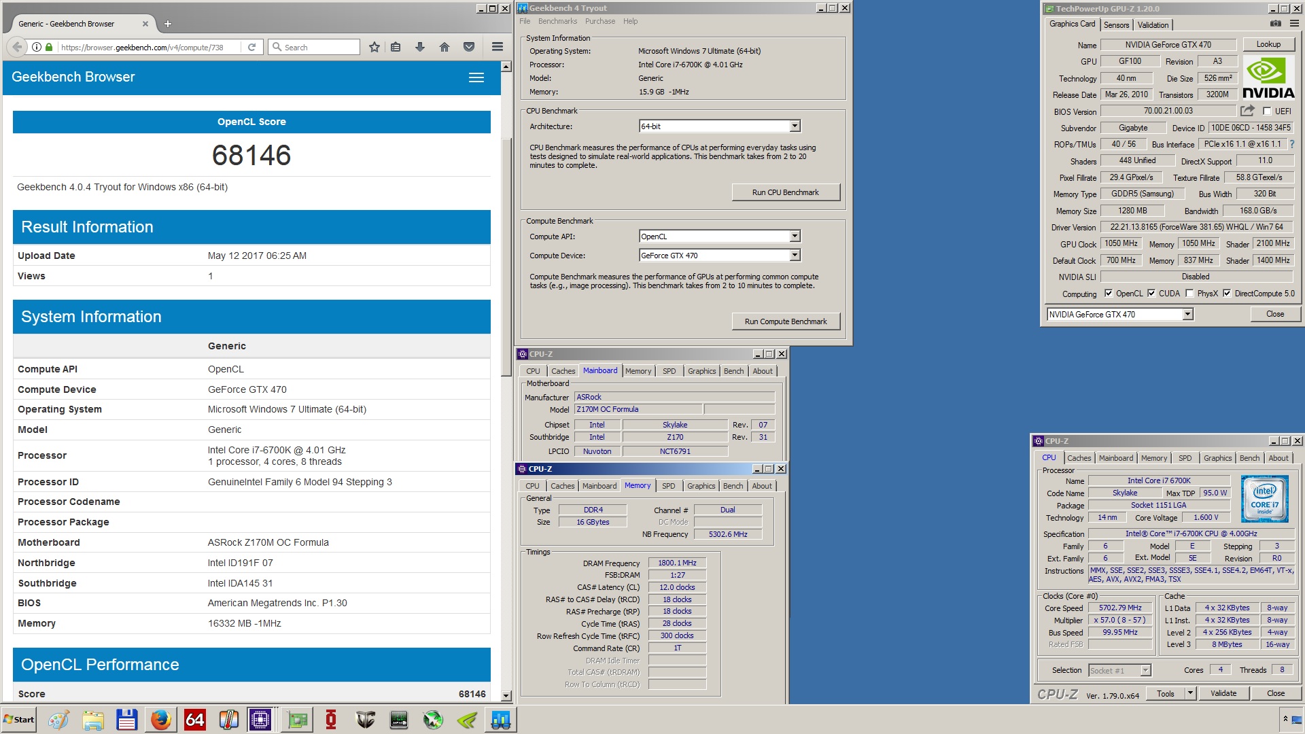Open Geekbench Browser navigation hamburger menu
The height and width of the screenshot is (734, 1305).
point(476,77)
